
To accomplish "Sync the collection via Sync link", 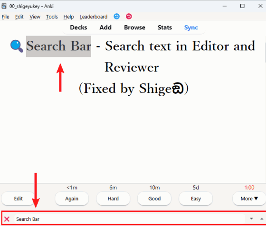I will click(x=191, y=27).
